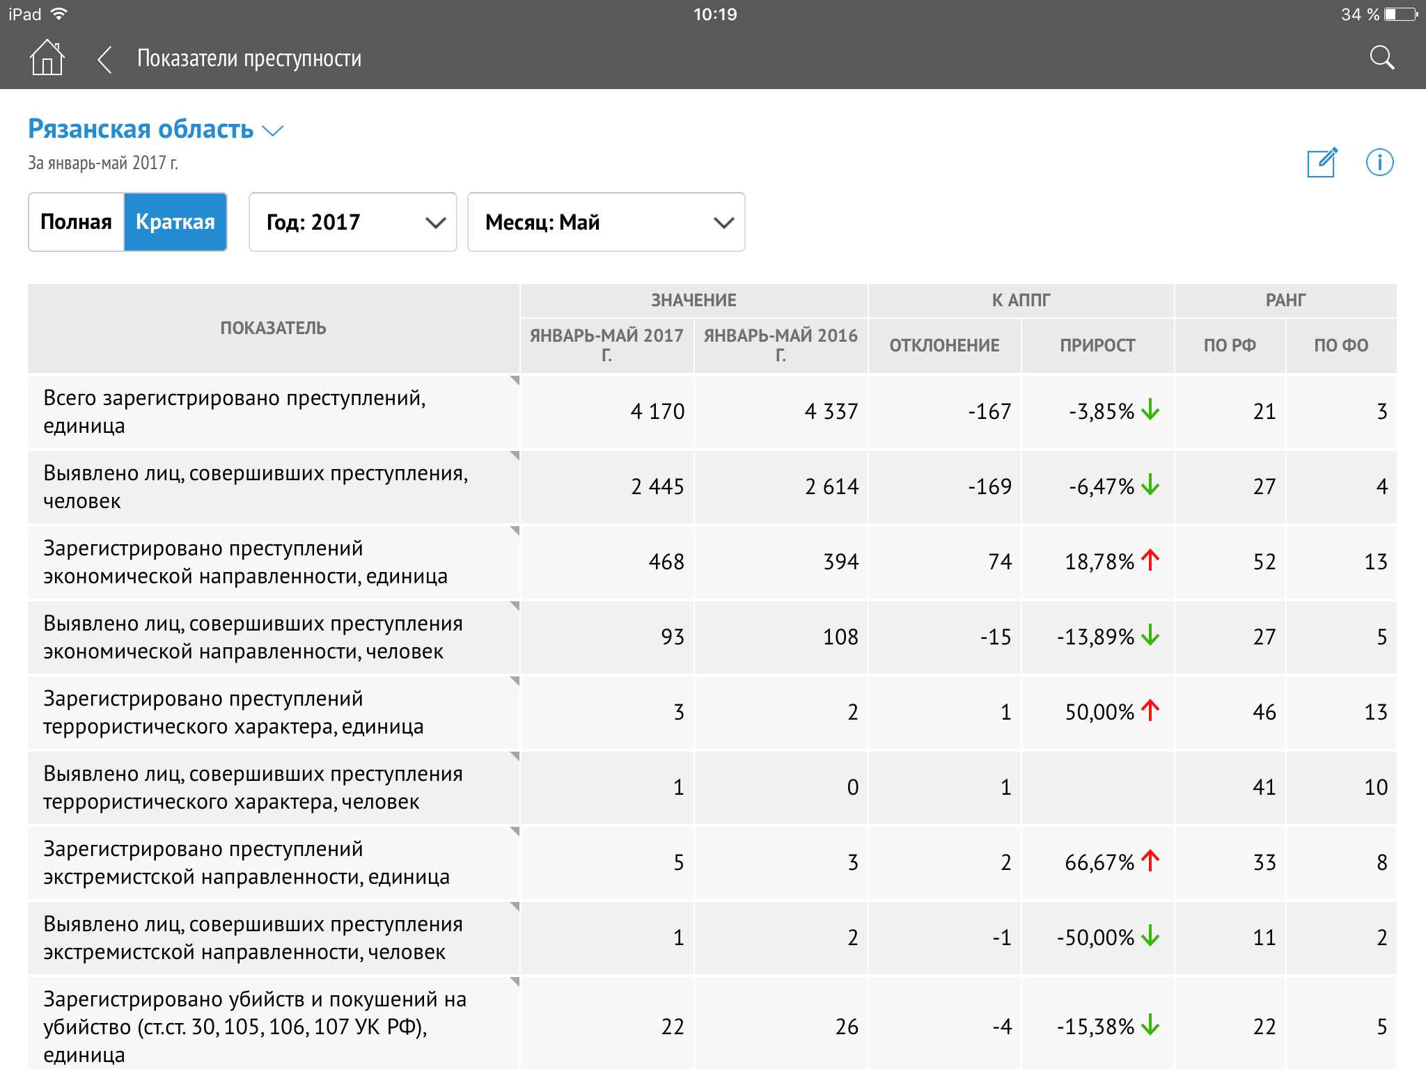Tap the home icon
The height and width of the screenshot is (1069, 1426).
click(47, 58)
